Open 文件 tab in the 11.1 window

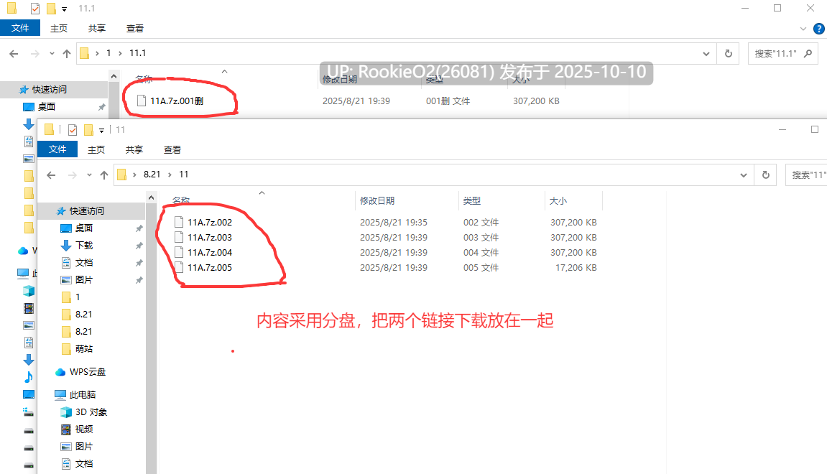(20, 28)
